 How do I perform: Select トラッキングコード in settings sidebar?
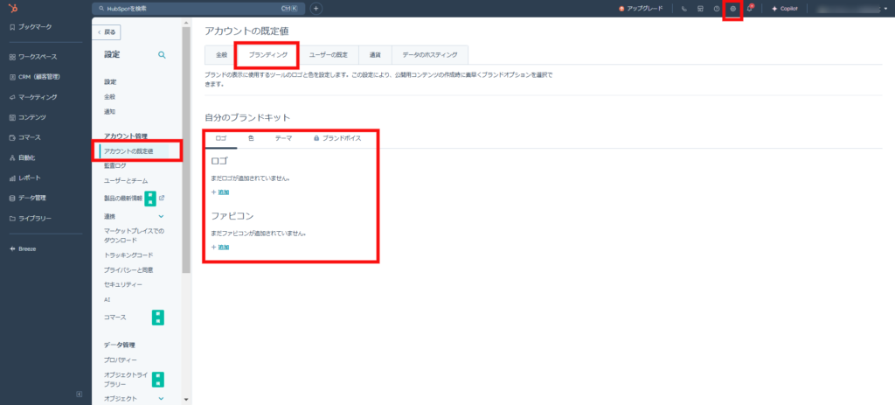(x=128, y=255)
